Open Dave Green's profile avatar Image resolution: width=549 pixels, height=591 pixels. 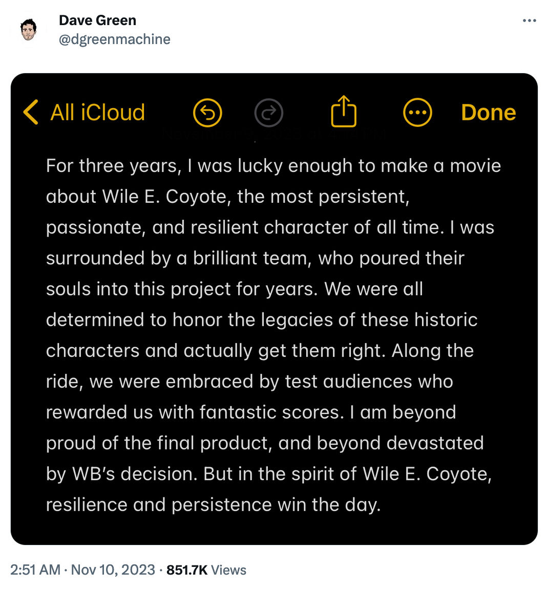pyautogui.click(x=29, y=30)
